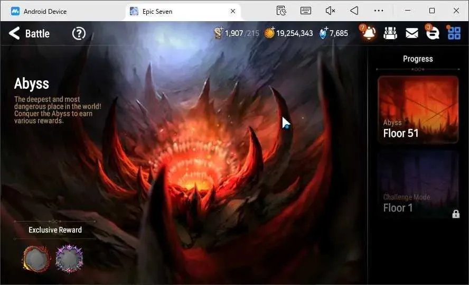The width and height of the screenshot is (469, 285).
Task: Open the mailbox envelope
Action: point(411,33)
